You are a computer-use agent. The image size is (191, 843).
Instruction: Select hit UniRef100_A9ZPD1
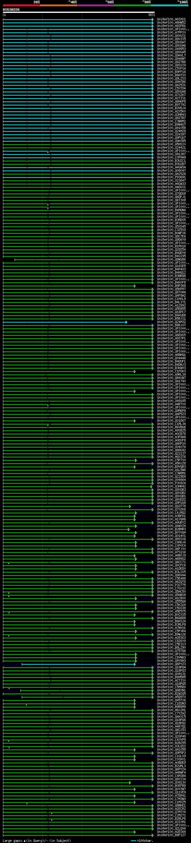171,26
